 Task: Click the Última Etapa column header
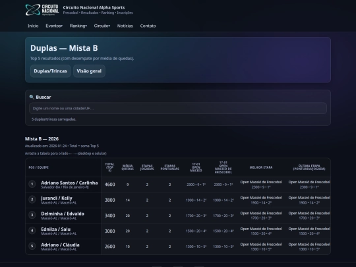[x=309, y=167]
